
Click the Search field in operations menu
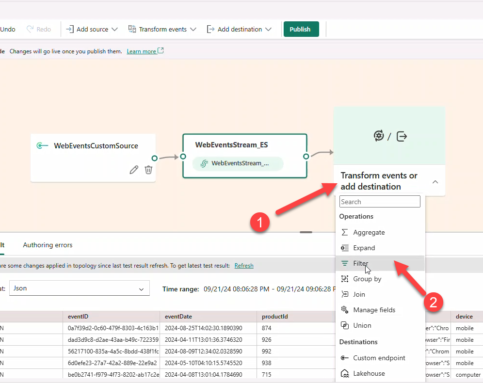pos(380,202)
